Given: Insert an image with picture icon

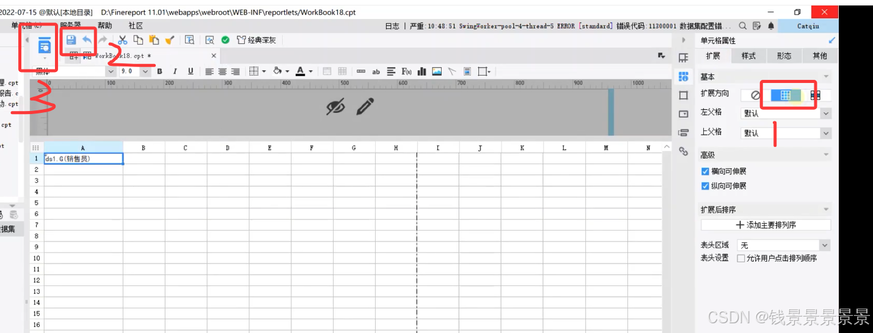Looking at the screenshot, I should [x=437, y=71].
